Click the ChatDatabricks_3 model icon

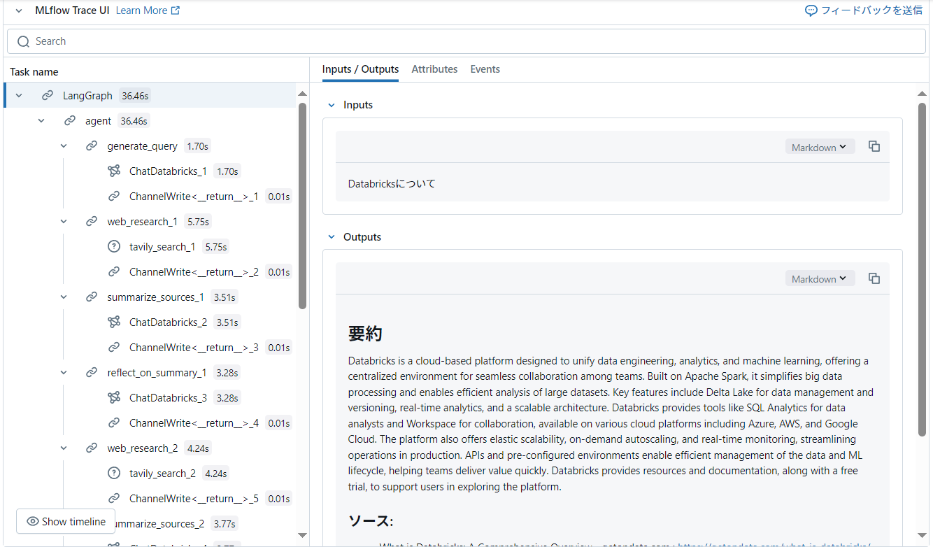click(x=114, y=398)
